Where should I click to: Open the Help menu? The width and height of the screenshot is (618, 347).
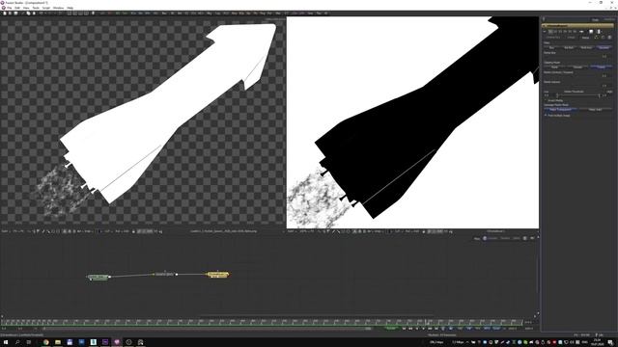pyautogui.click(x=70, y=8)
